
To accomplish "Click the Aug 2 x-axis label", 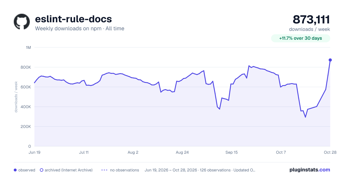I will point(133,152).
